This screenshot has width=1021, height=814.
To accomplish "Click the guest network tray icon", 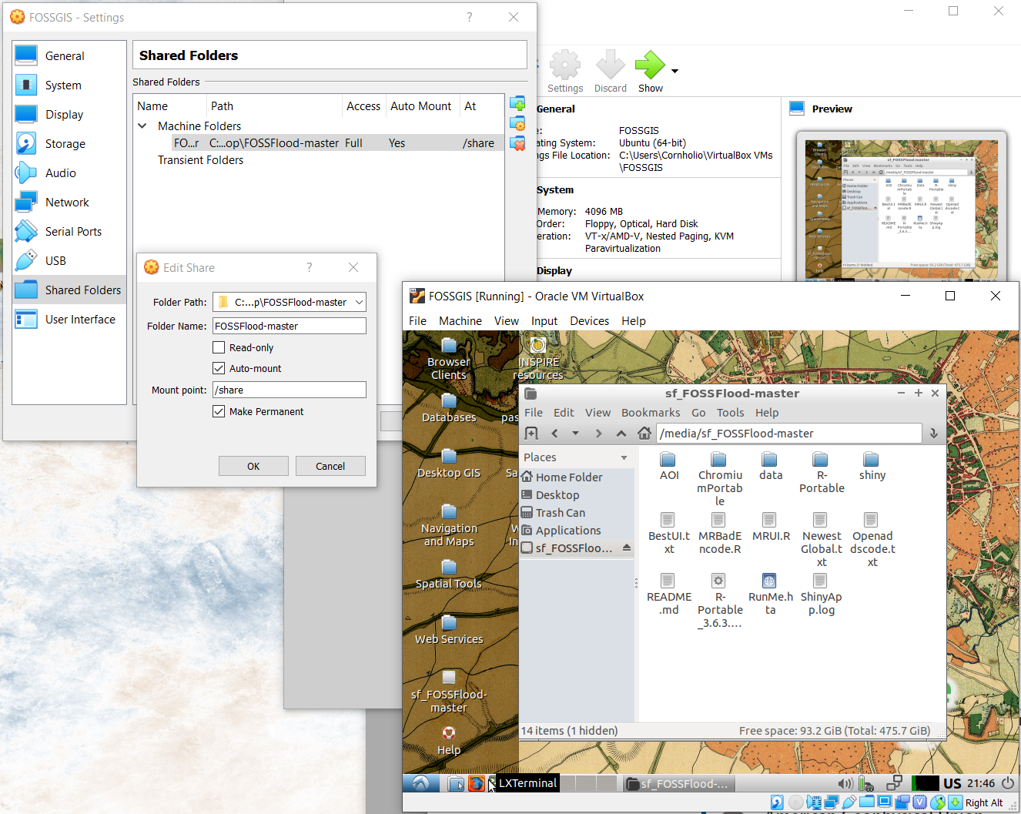I will coord(894,783).
